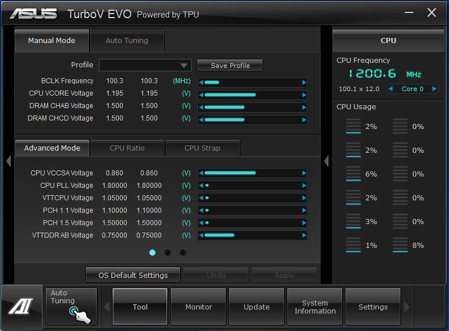This screenshot has height=331, width=449.
Task: Minimize the TurboV EVO window
Action: click(x=409, y=12)
